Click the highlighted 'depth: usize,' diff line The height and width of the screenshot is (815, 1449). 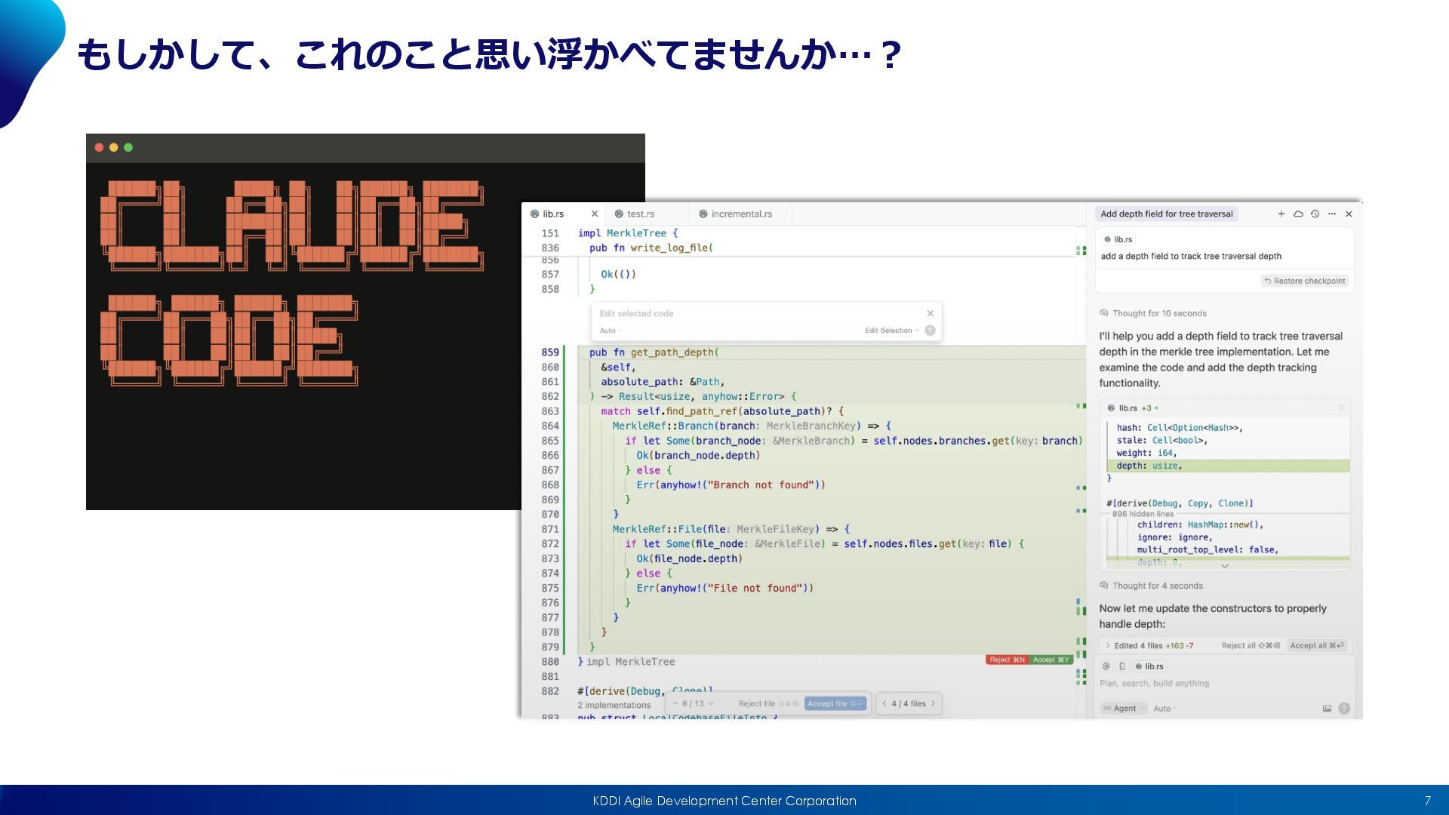click(x=1228, y=466)
